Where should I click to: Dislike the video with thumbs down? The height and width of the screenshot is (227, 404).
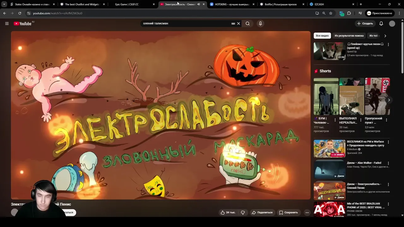coord(243,212)
